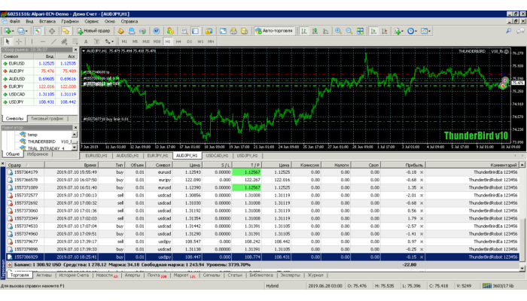This screenshot has height=301, width=527.
Task: Click the New Chart toolbar icon
Action: click(x=8, y=31)
